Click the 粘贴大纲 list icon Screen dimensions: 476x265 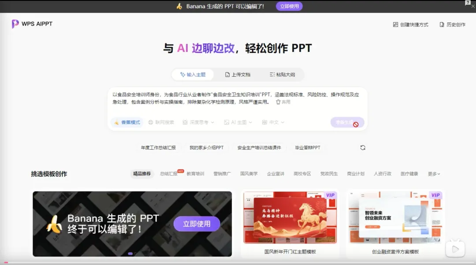click(272, 74)
